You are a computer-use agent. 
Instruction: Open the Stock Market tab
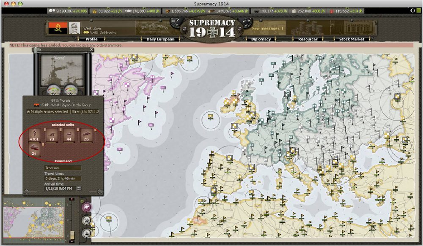pyautogui.click(x=352, y=39)
